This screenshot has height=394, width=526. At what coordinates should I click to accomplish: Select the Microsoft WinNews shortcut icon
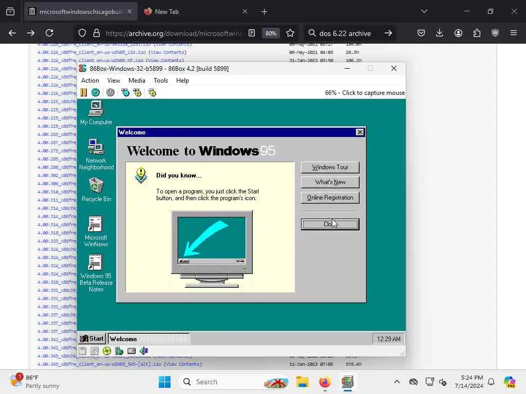click(96, 231)
